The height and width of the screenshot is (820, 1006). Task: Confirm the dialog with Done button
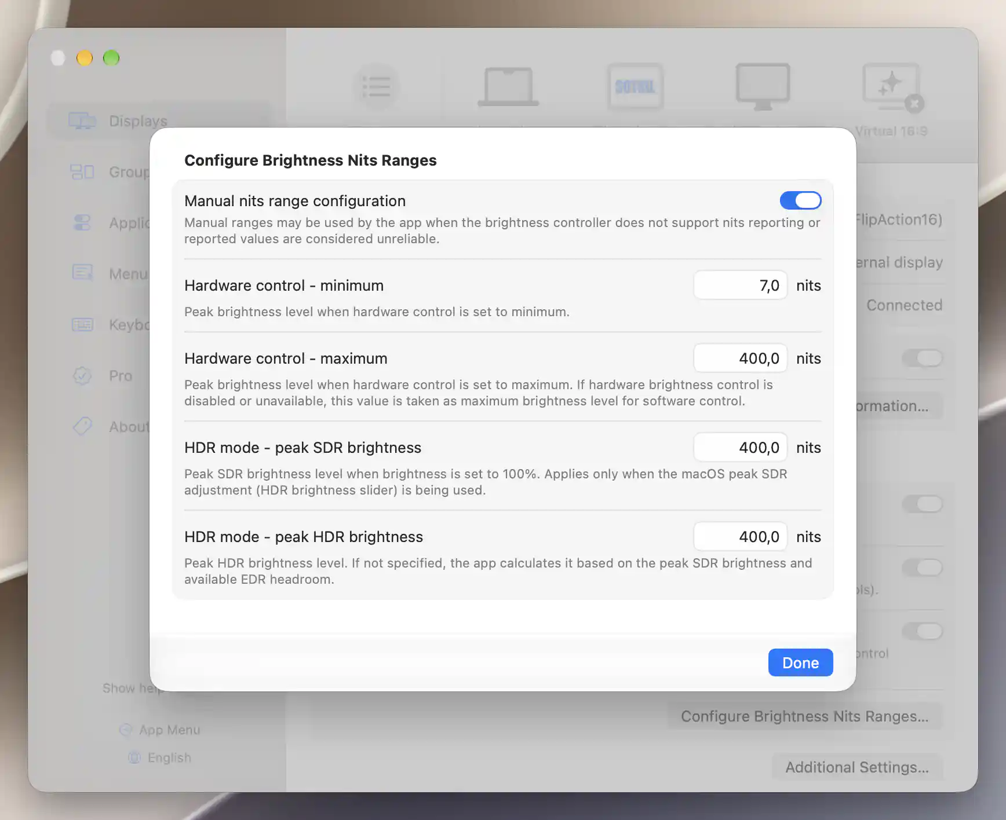800,662
